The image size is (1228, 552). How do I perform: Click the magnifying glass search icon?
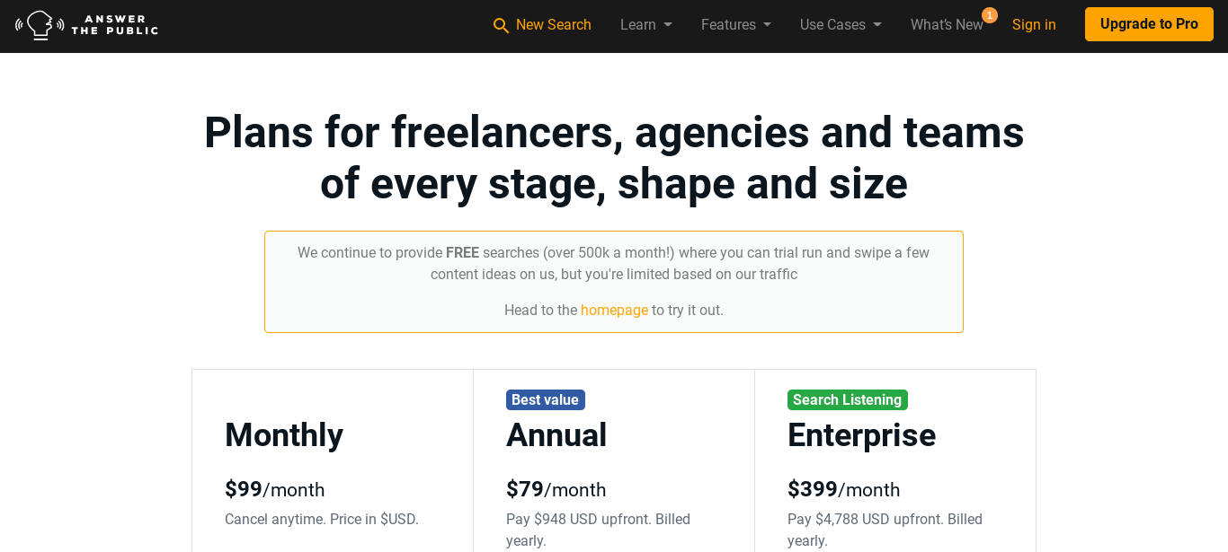tap(501, 25)
